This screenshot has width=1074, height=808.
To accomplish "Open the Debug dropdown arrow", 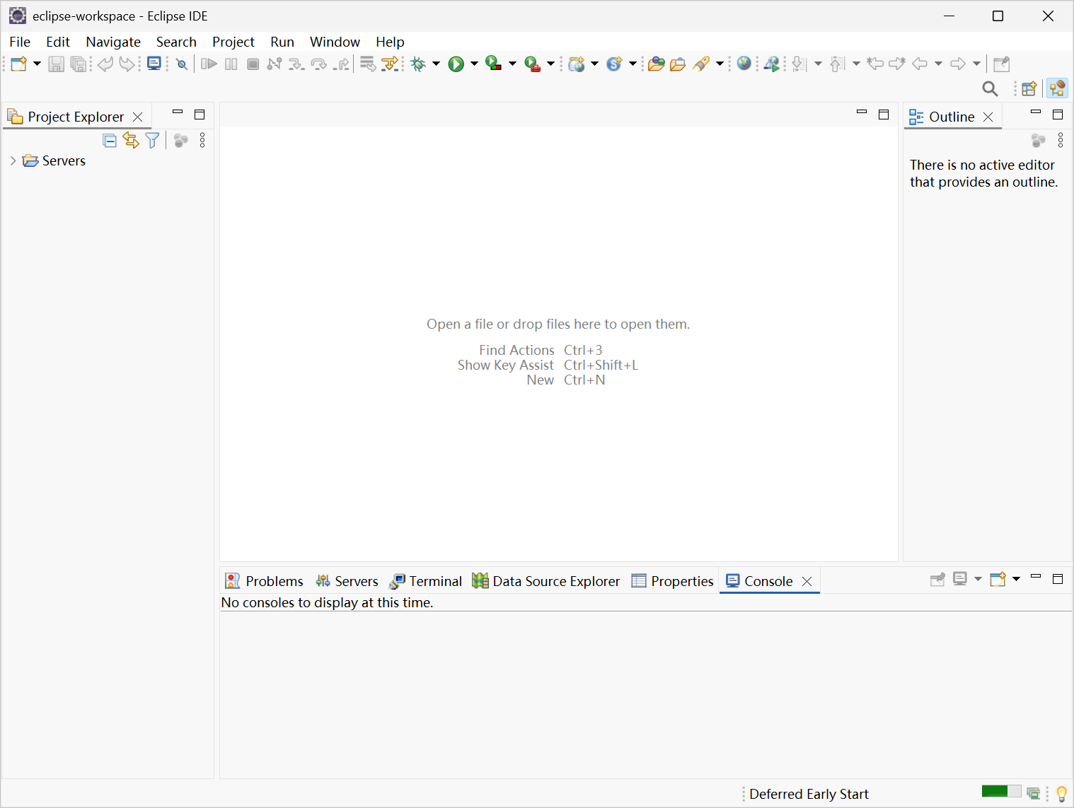I will click(436, 64).
